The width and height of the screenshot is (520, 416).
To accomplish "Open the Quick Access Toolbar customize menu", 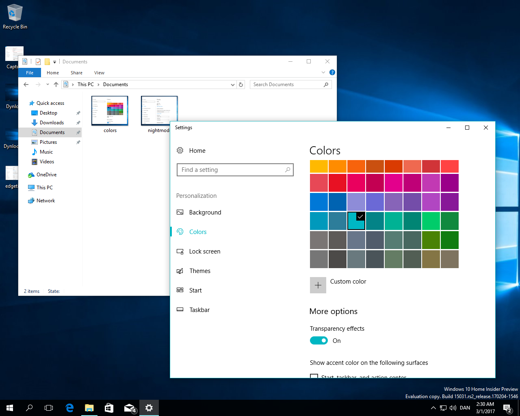I will pos(54,61).
